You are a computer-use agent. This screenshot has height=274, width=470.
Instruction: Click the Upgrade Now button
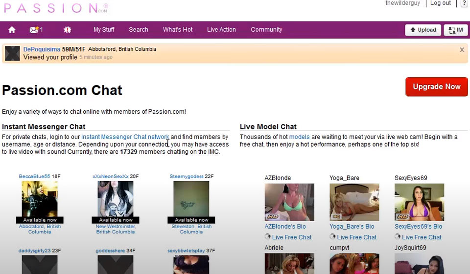tap(436, 87)
